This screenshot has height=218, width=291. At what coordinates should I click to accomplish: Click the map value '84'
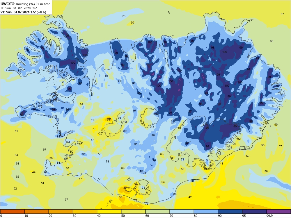click(x=175, y=194)
